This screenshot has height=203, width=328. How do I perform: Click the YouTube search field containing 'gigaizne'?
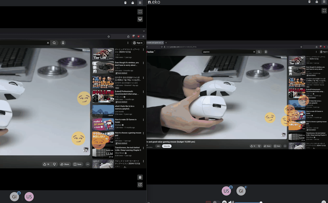227,52
